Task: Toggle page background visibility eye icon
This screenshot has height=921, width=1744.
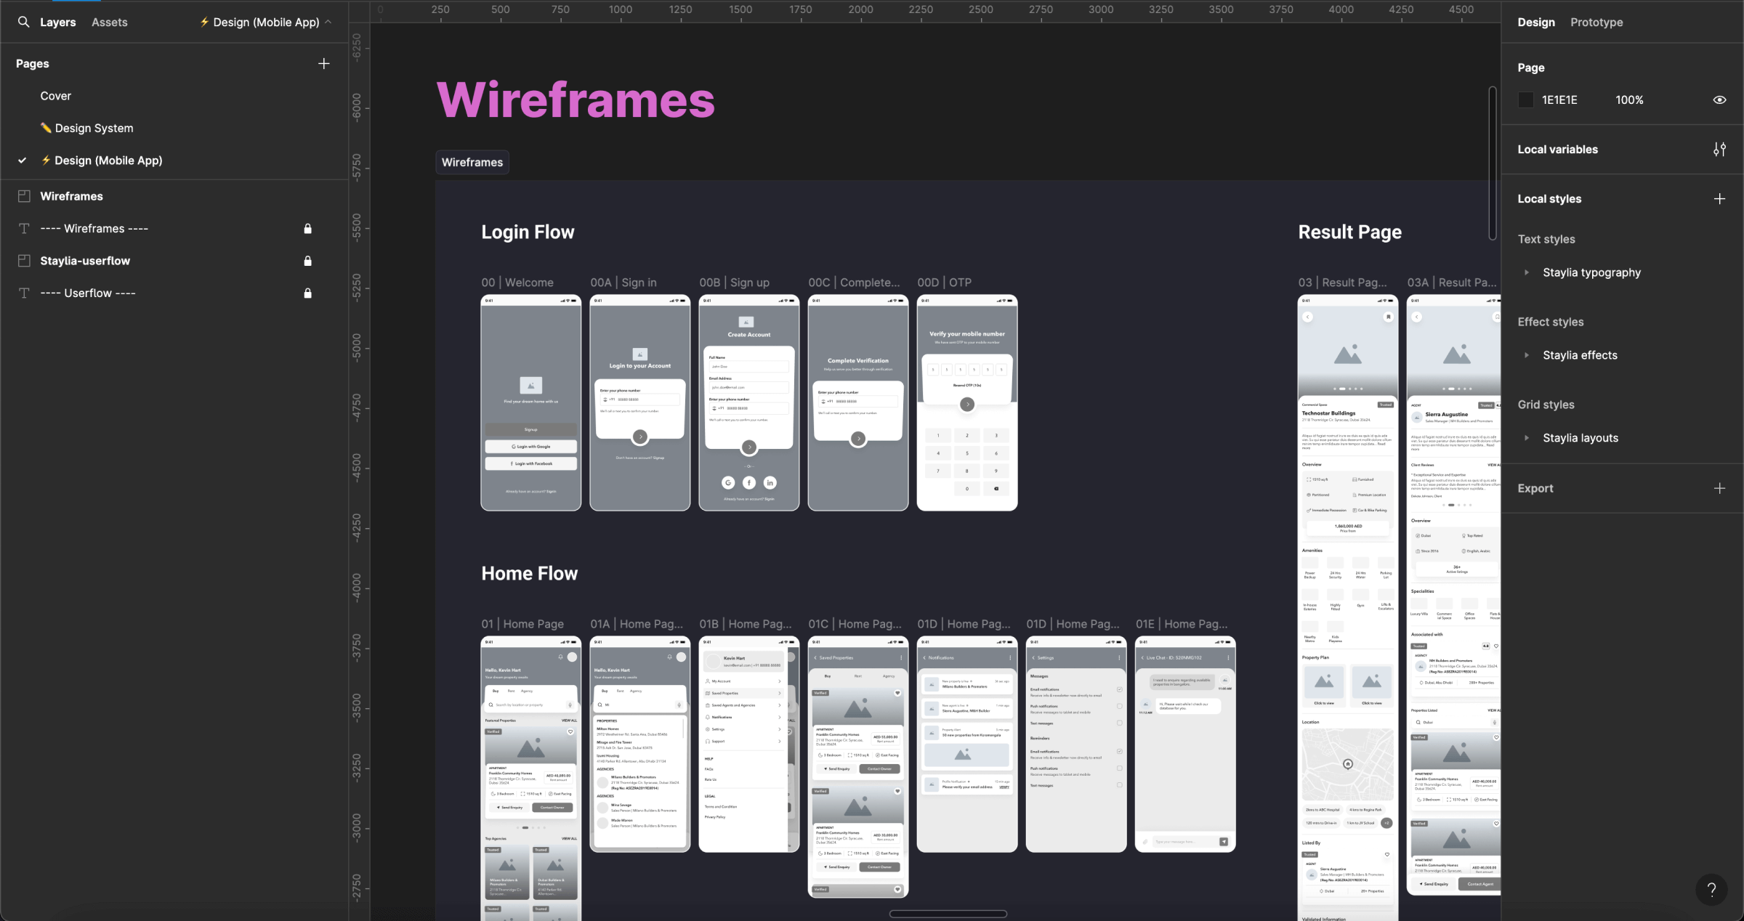Action: click(x=1719, y=100)
